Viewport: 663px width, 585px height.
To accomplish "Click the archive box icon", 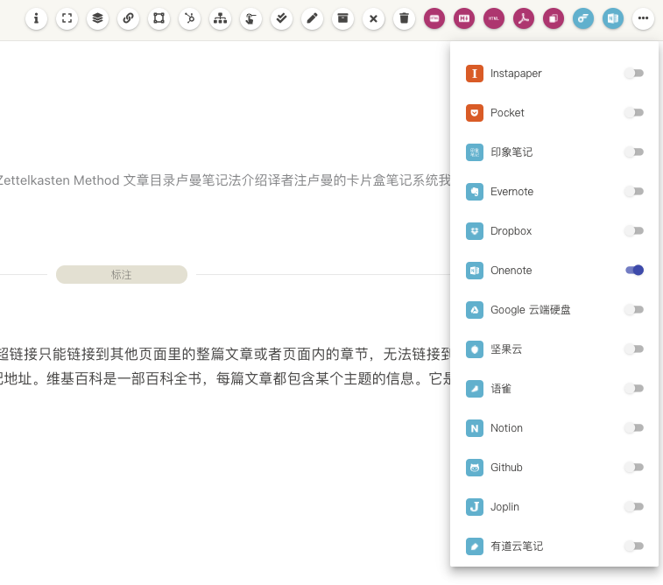I will pyautogui.click(x=342, y=18).
